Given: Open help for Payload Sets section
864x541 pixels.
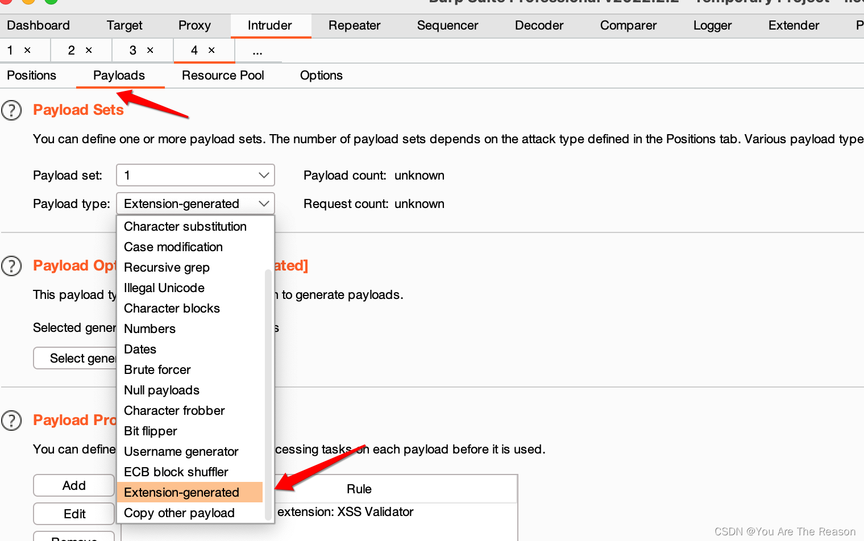Looking at the screenshot, I should (11, 110).
